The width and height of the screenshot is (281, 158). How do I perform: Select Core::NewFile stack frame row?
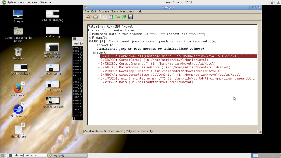coord(178,56)
